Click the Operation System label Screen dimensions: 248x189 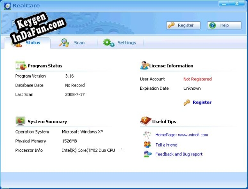(x=32, y=132)
